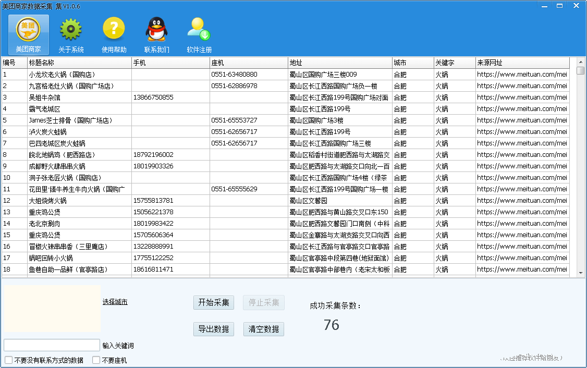
Task: Sort by 关键字 column header
Action: tap(455, 63)
